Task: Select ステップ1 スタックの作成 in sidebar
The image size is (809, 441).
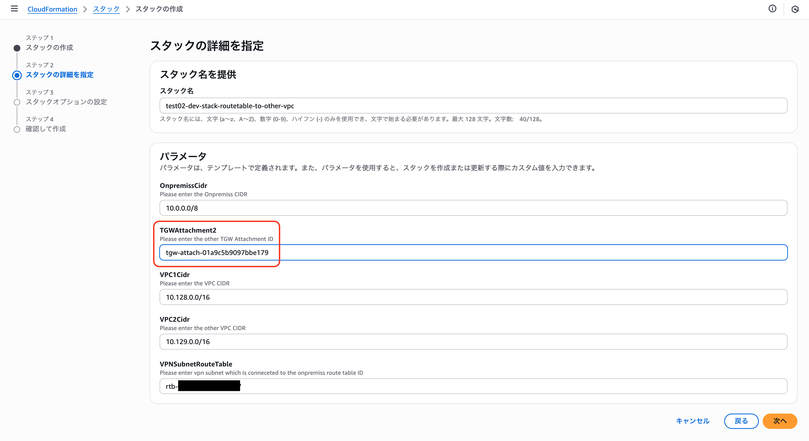Action: (49, 47)
